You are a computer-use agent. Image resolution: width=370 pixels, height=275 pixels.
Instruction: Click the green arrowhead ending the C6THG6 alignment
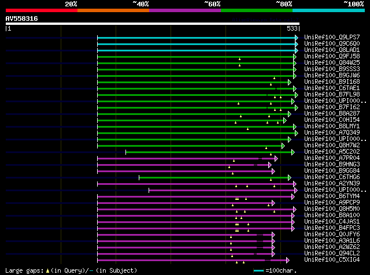point(290,178)
